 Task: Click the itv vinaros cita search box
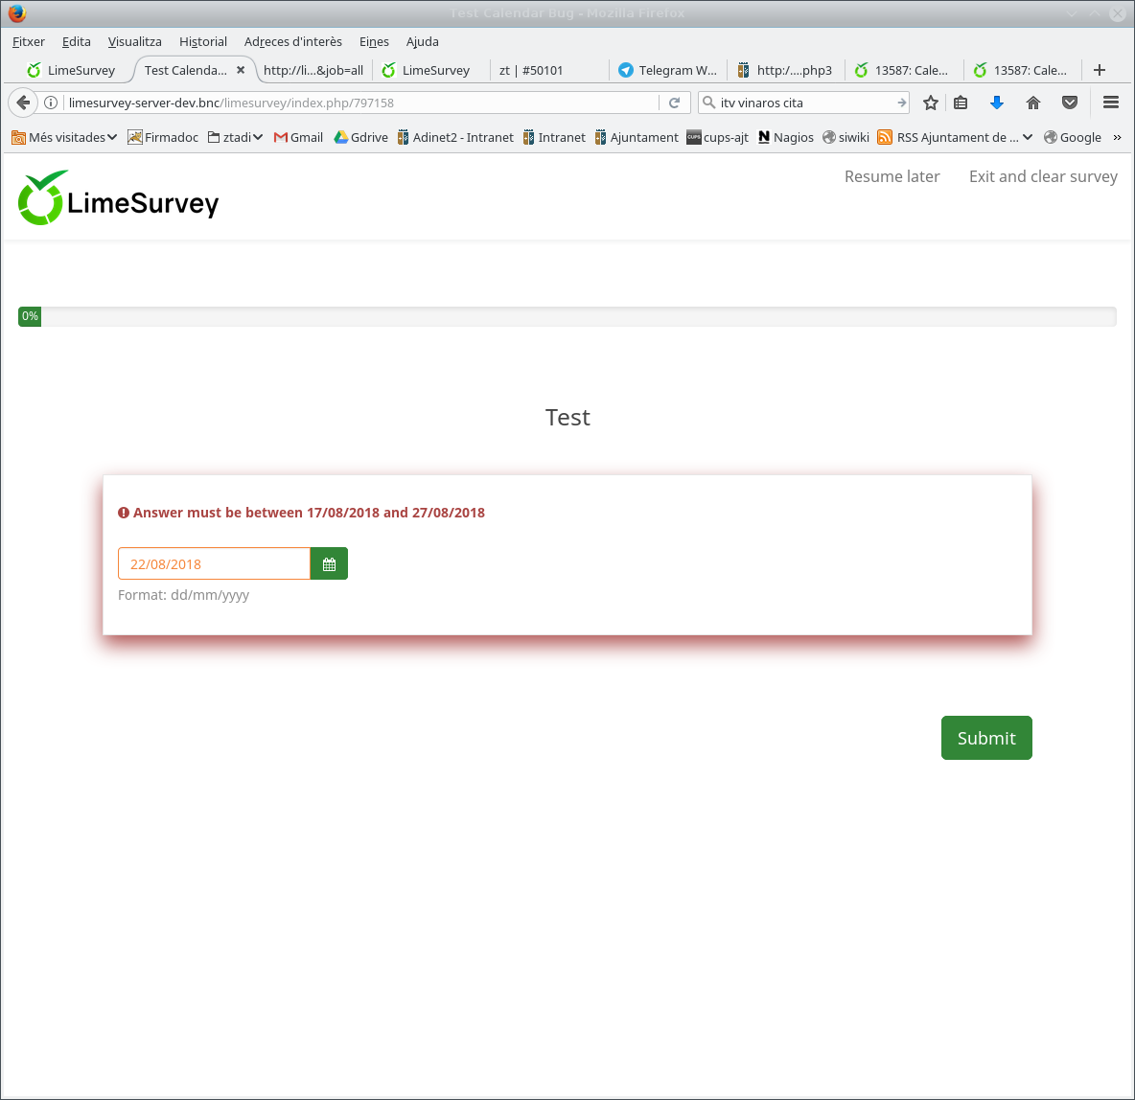[805, 103]
